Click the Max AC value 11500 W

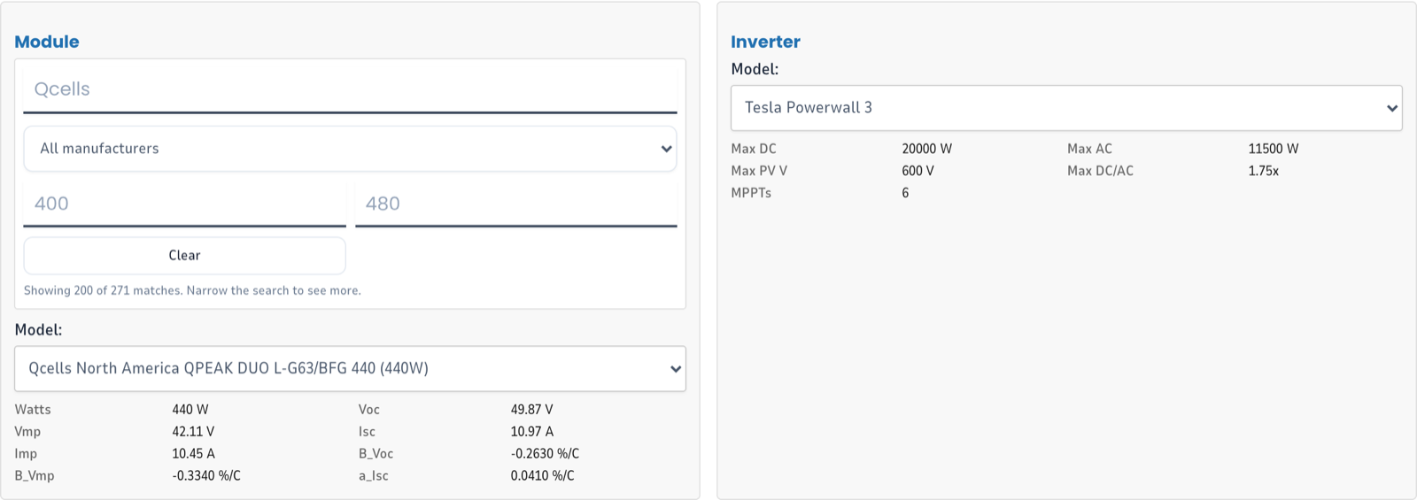tap(1273, 149)
